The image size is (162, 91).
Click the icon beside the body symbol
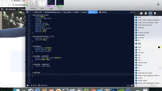(136, 17)
